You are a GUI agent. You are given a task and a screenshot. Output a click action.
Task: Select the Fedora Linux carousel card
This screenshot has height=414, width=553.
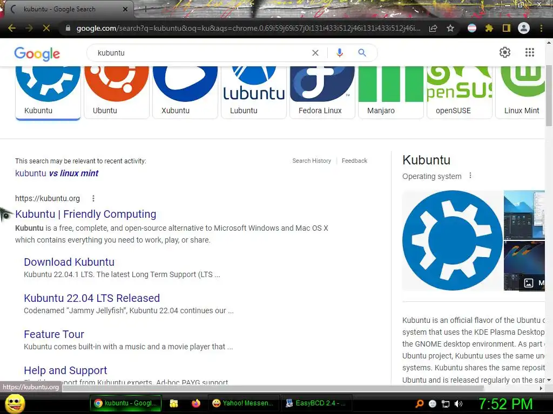pyautogui.click(x=322, y=92)
